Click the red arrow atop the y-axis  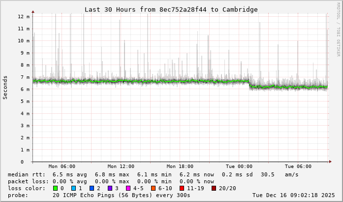tap(33, 11)
